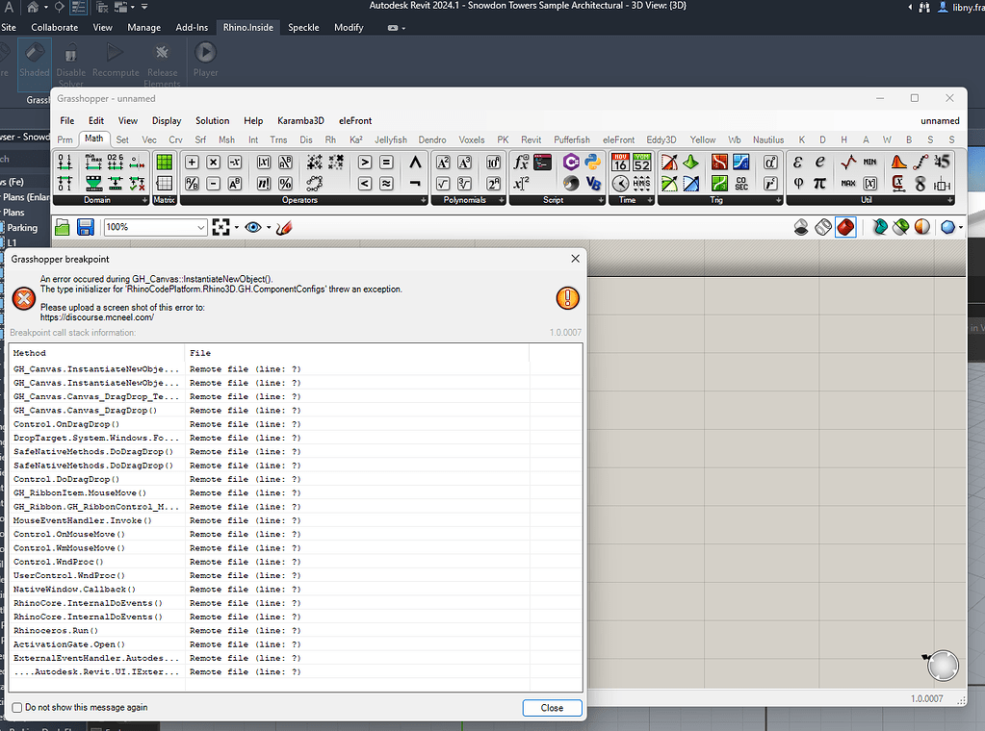
Task: Select the Multiplication operator component
Action: [214, 163]
